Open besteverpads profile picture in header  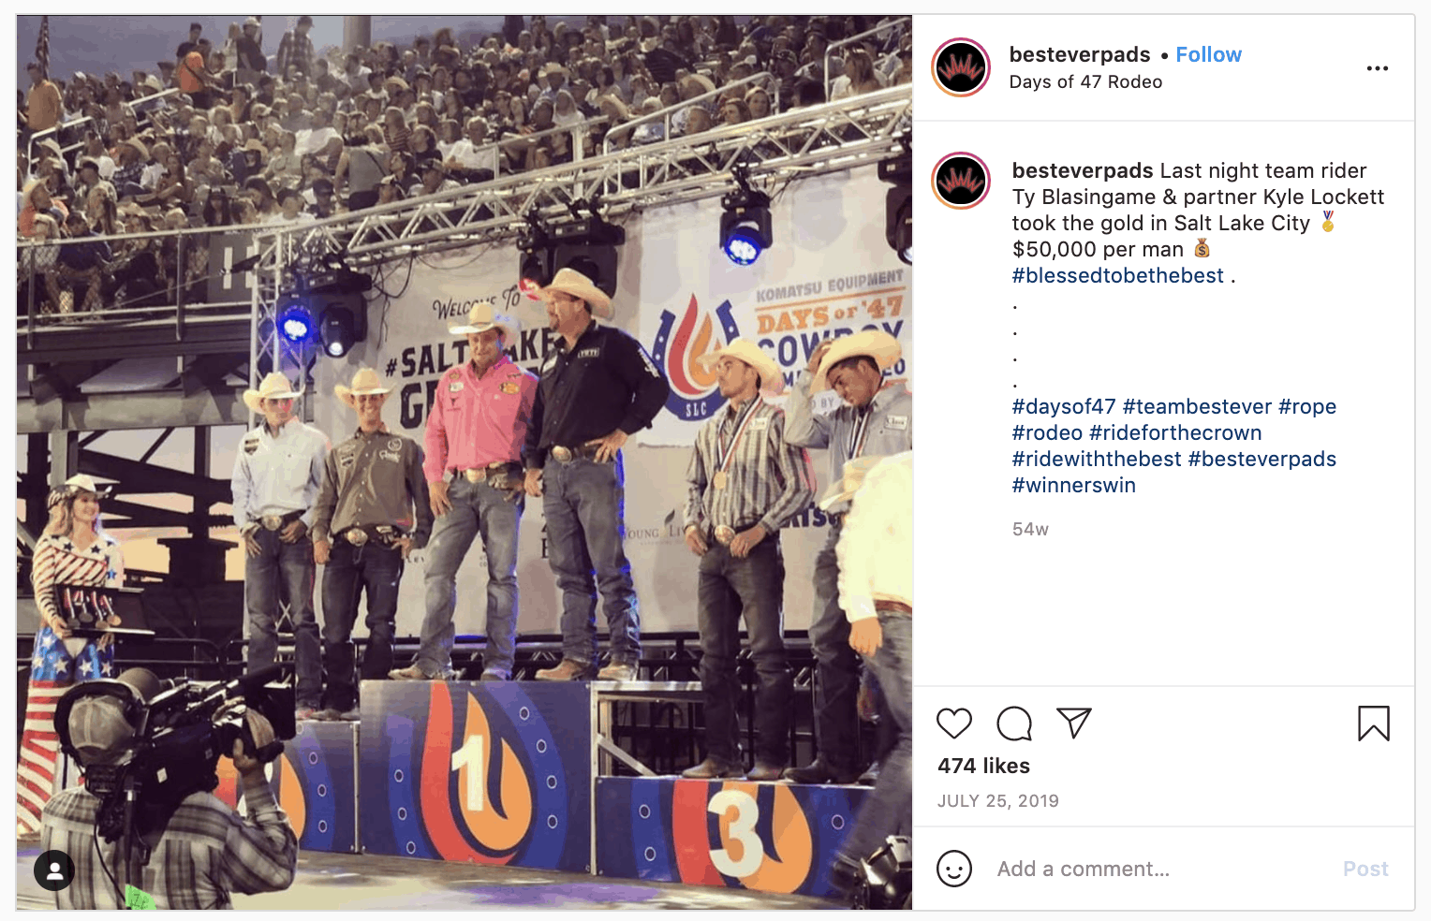tap(961, 67)
